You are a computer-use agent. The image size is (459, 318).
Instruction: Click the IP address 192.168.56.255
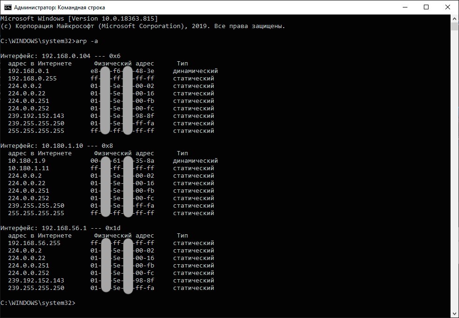pos(34,243)
